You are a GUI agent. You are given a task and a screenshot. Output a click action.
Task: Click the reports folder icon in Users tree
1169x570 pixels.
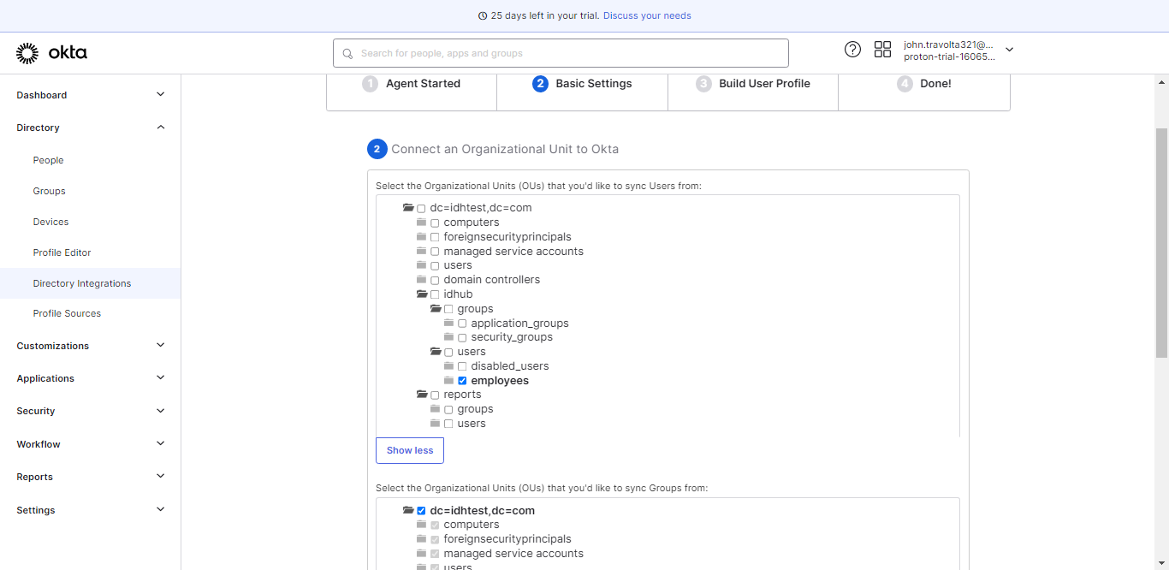coord(422,395)
